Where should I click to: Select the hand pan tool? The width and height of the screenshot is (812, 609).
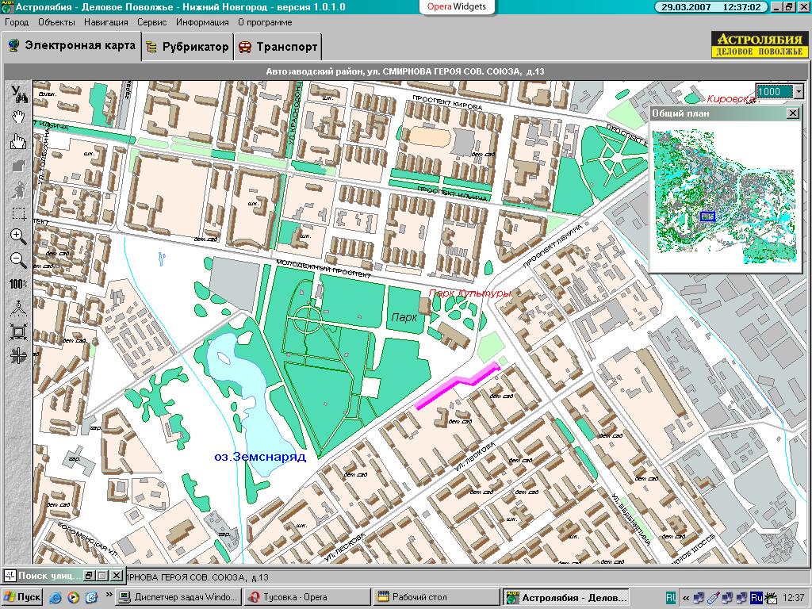tap(19, 117)
